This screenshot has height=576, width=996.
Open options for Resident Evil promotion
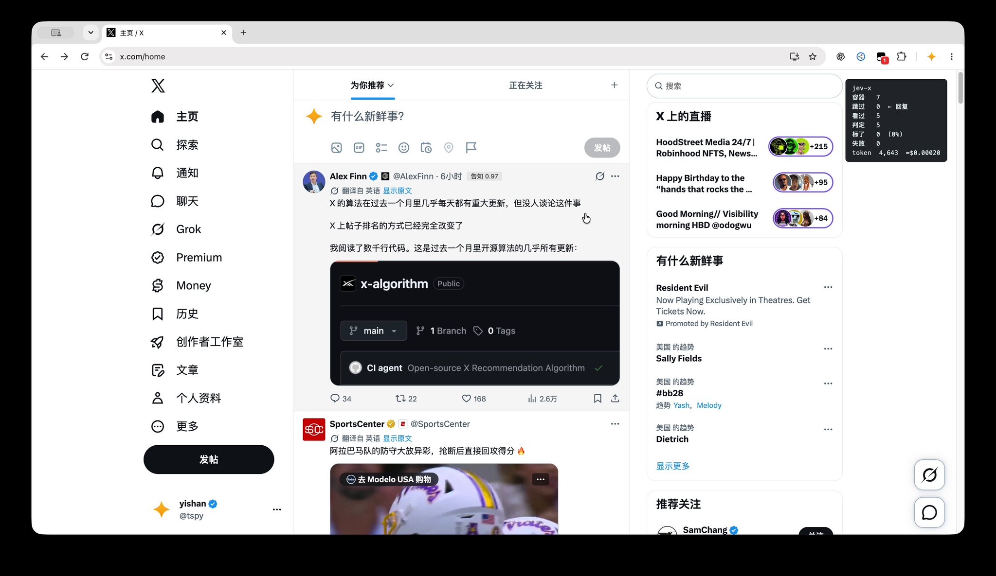(828, 287)
